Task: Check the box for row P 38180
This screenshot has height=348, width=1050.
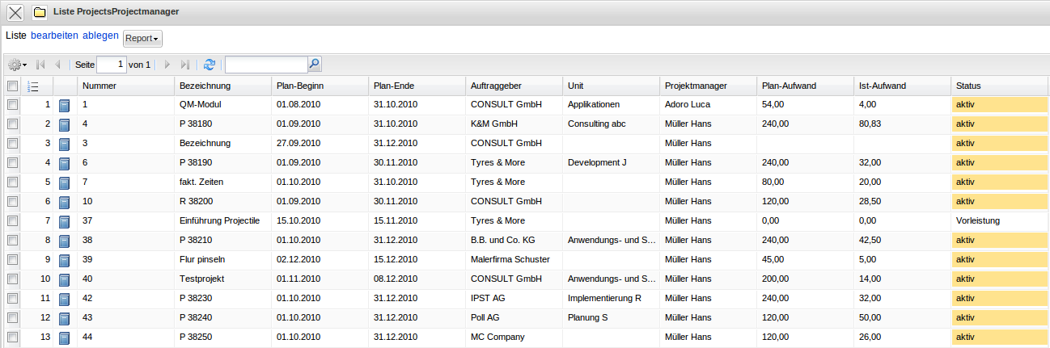Action: 12,124
